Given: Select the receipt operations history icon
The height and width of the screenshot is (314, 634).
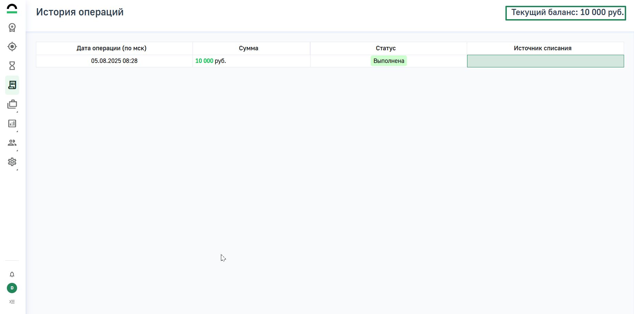Looking at the screenshot, I should point(12,85).
